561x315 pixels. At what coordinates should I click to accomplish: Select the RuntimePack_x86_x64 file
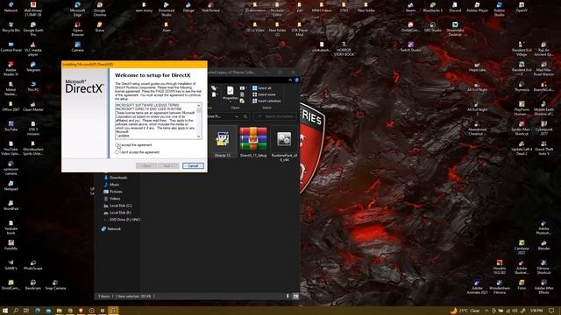coord(284,144)
